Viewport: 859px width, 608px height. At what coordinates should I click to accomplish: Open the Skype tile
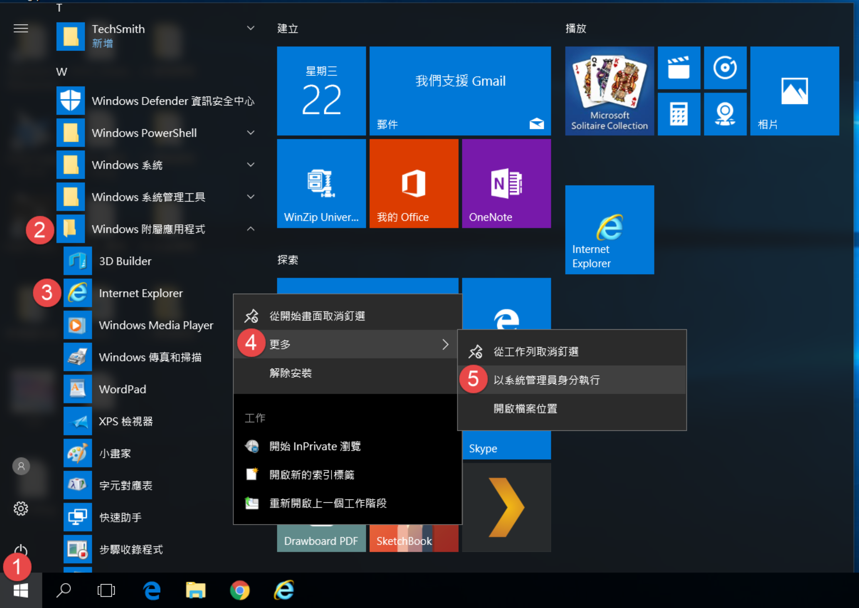pos(507,445)
